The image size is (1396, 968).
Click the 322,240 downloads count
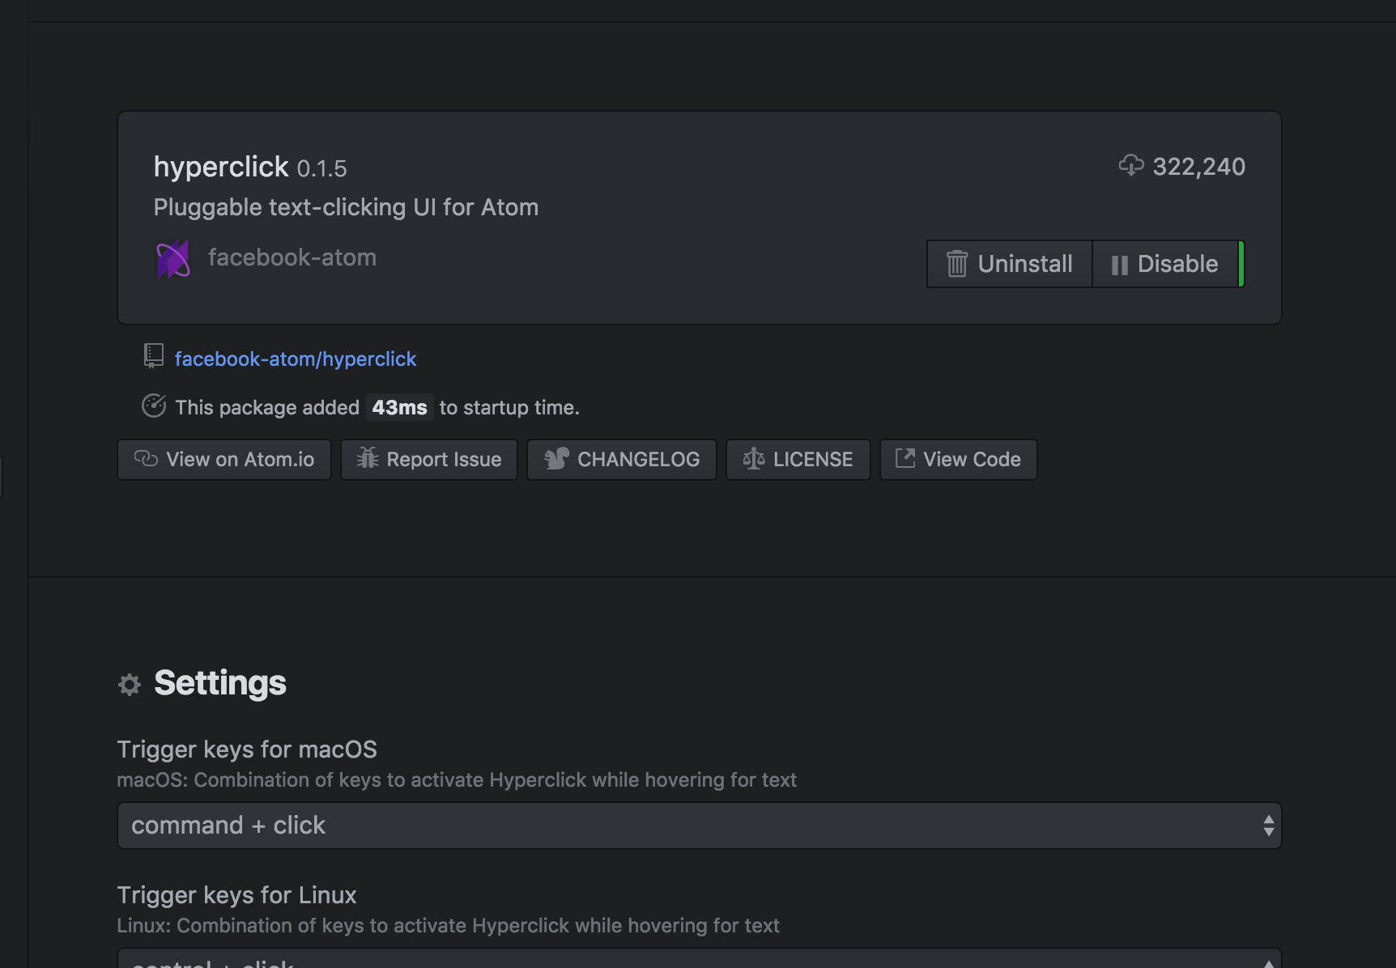(x=1199, y=167)
